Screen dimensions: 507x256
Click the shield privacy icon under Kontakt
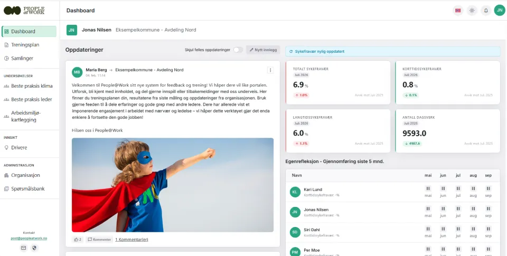pos(35,248)
